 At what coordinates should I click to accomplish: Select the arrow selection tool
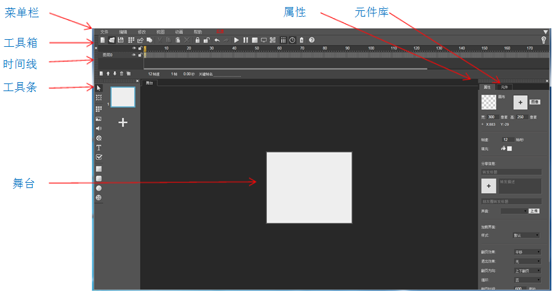click(99, 87)
